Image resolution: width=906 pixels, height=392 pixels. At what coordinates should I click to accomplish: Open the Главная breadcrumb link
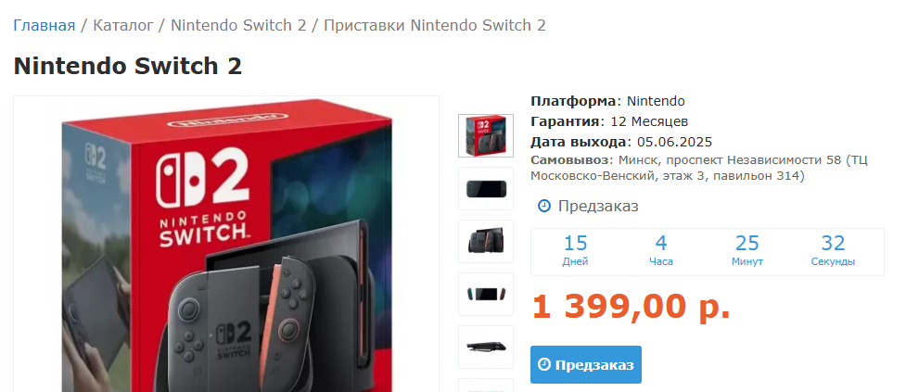45,25
